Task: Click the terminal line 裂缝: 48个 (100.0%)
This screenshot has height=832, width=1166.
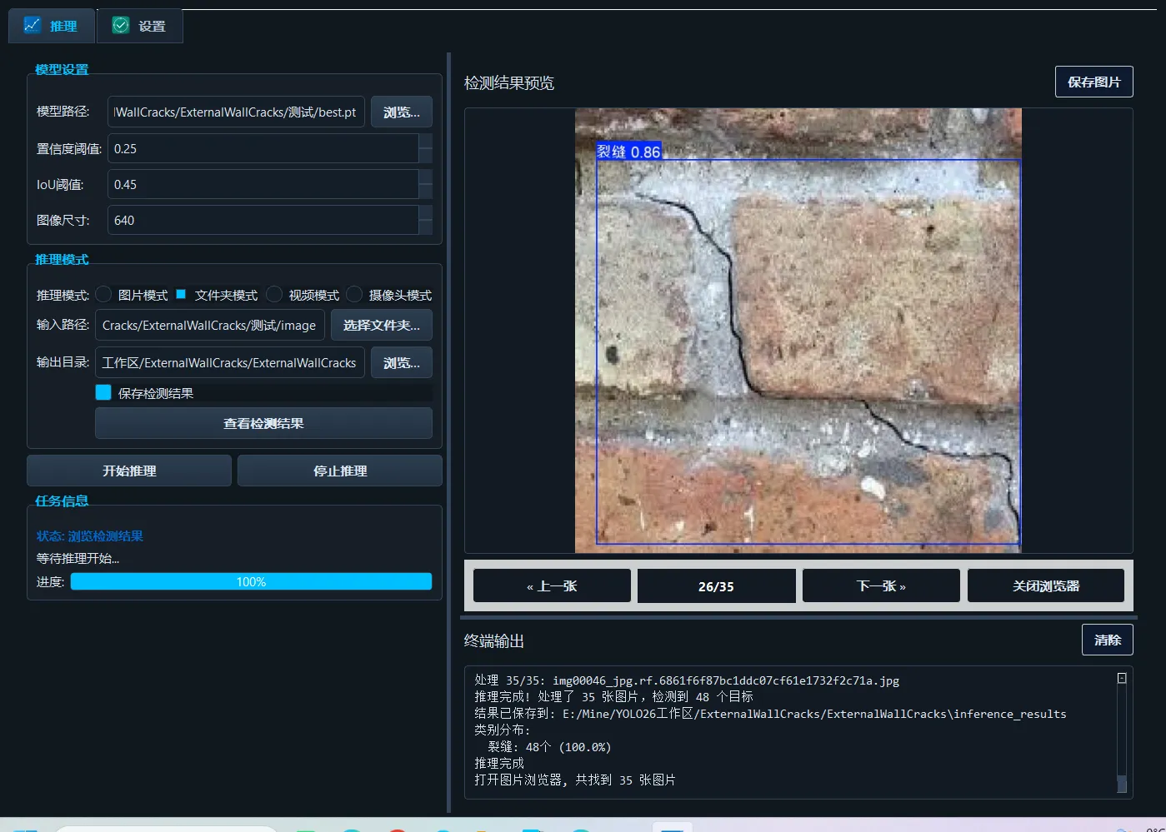Action: click(x=549, y=747)
